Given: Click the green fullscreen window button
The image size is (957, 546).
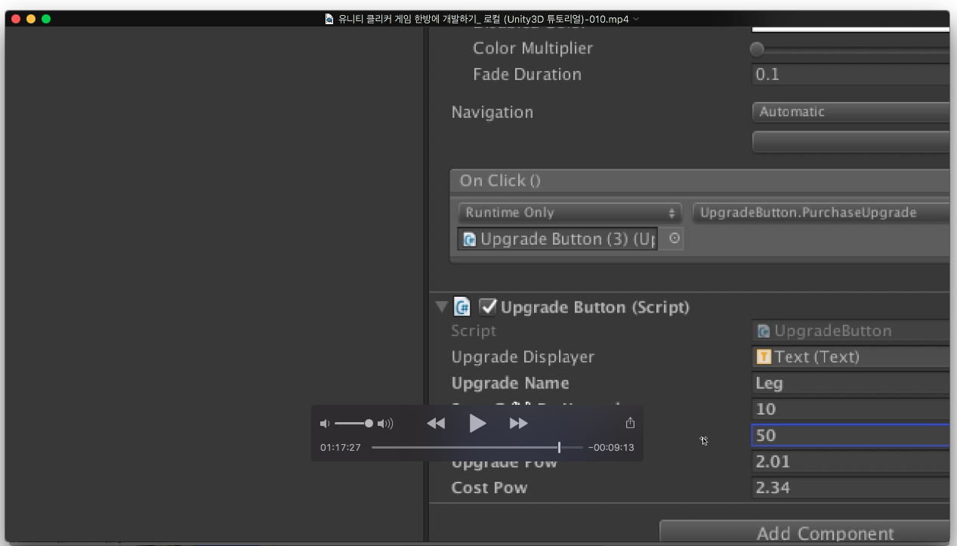Looking at the screenshot, I should click(46, 19).
